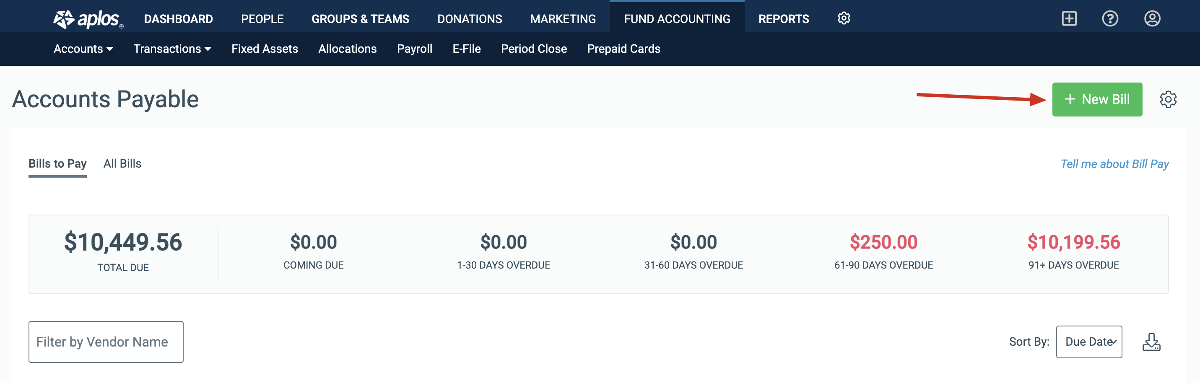Image resolution: width=1200 pixels, height=383 pixels.
Task: Click the quick add plus icon
Action: pyautogui.click(x=1069, y=18)
